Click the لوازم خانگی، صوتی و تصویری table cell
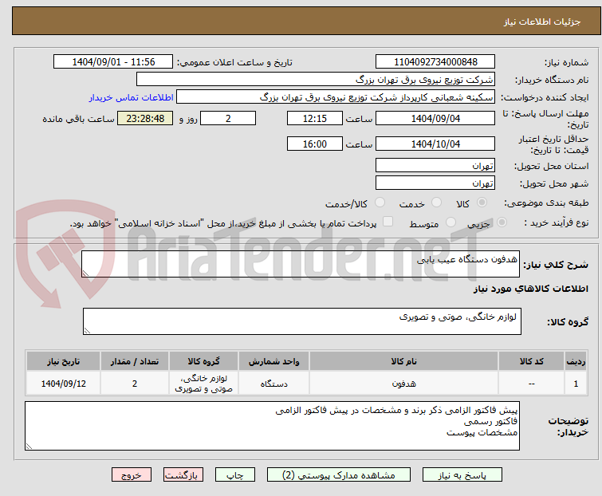The image size is (602, 496). pos(203,383)
